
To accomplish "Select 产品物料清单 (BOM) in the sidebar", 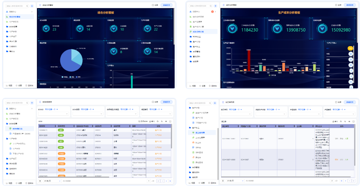I will point(21,134).
